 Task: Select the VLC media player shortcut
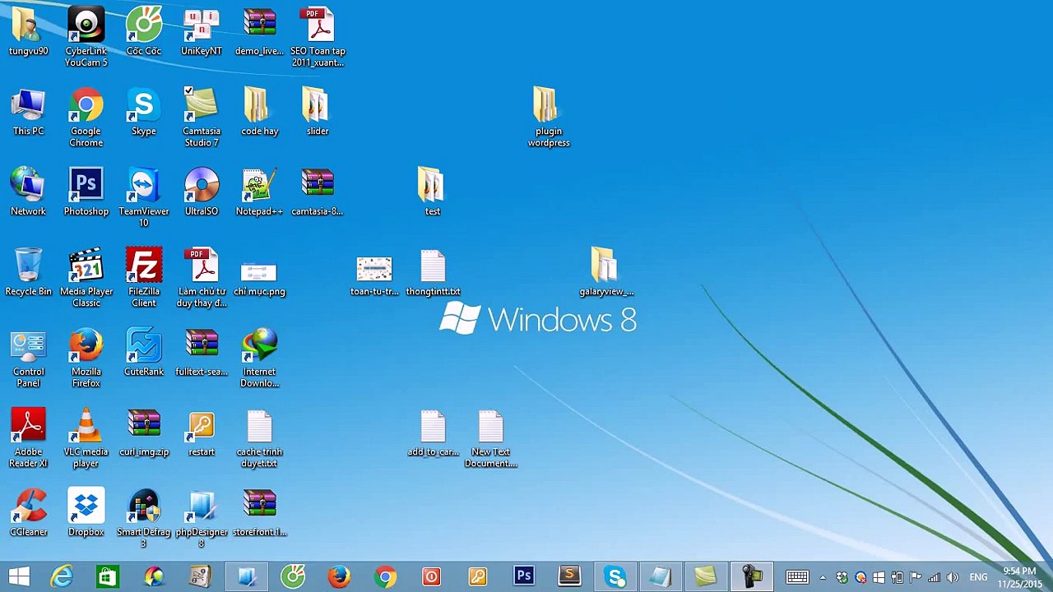point(86,437)
